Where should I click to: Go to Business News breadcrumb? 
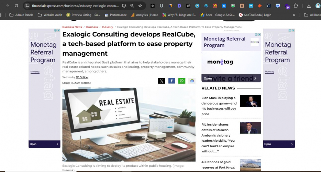pyautogui.click(x=72, y=27)
